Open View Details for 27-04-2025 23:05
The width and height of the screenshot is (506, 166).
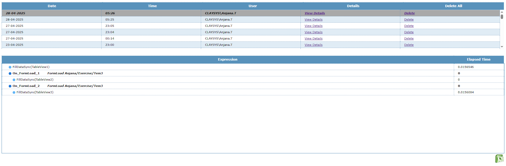coord(313,26)
